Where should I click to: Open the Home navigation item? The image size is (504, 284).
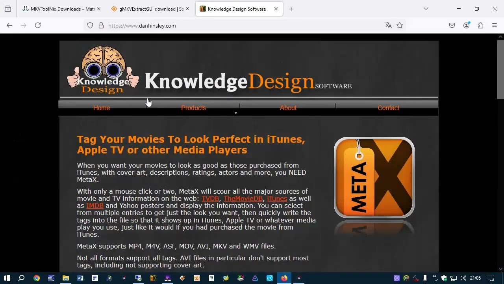point(102,108)
